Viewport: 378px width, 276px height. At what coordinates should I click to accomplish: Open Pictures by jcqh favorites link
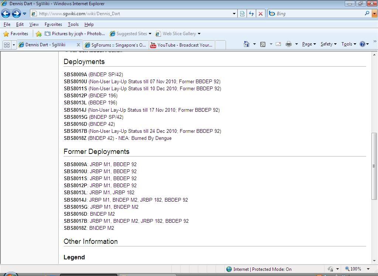coord(75,34)
